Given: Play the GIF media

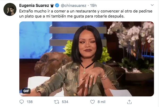Looking at the screenshot, I should coord(87,59).
